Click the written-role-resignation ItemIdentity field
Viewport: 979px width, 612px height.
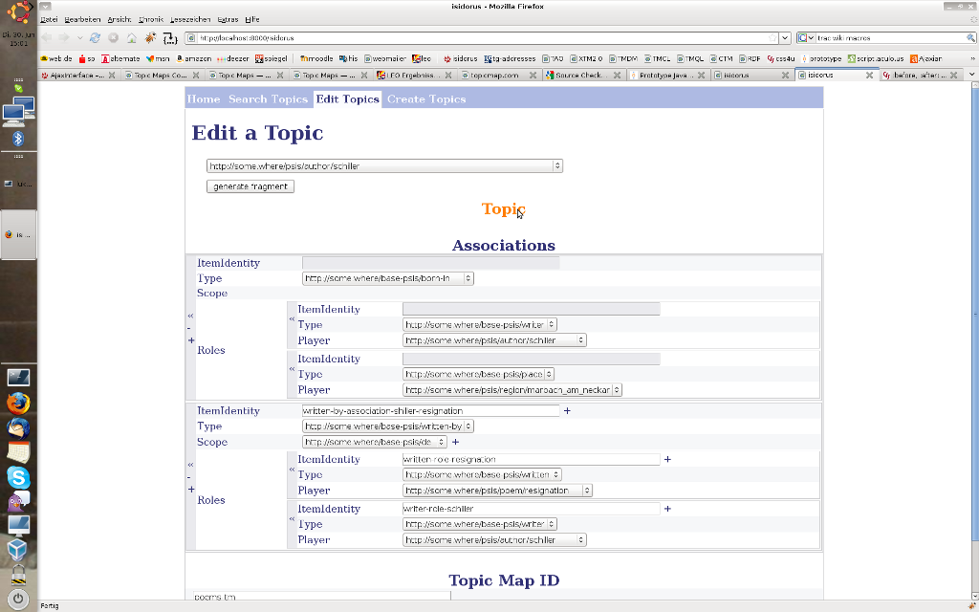click(x=532, y=459)
